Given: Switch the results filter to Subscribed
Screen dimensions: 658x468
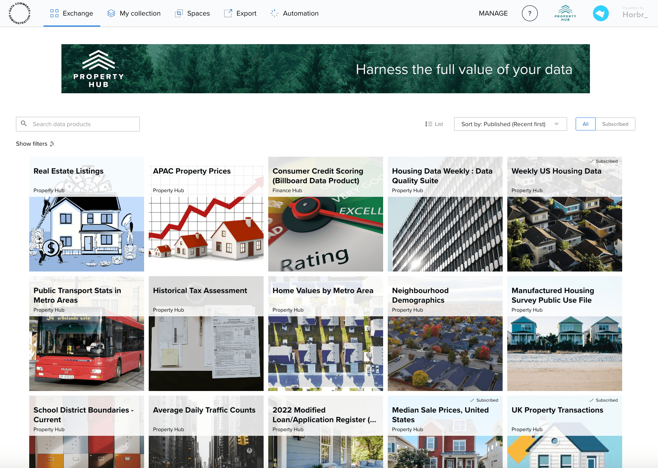Looking at the screenshot, I should [615, 124].
